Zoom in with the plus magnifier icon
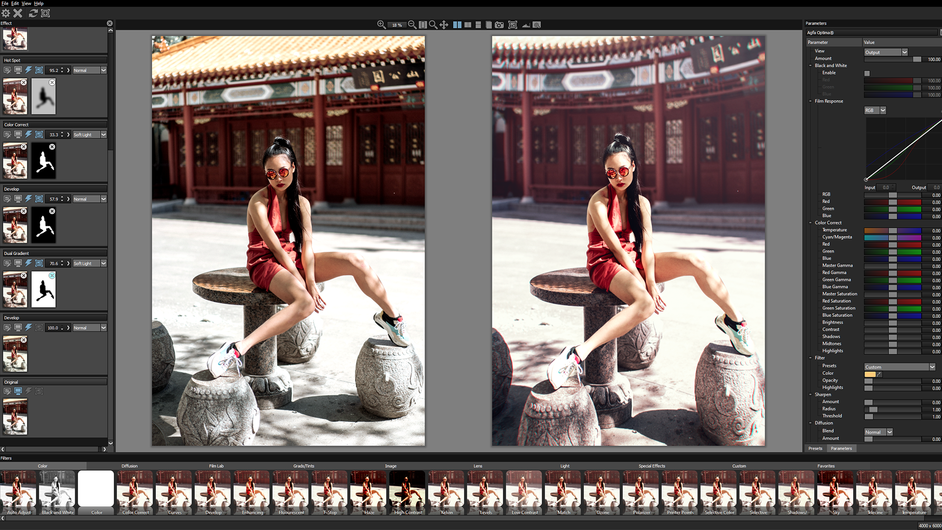This screenshot has height=530, width=942. click(381, 25)
